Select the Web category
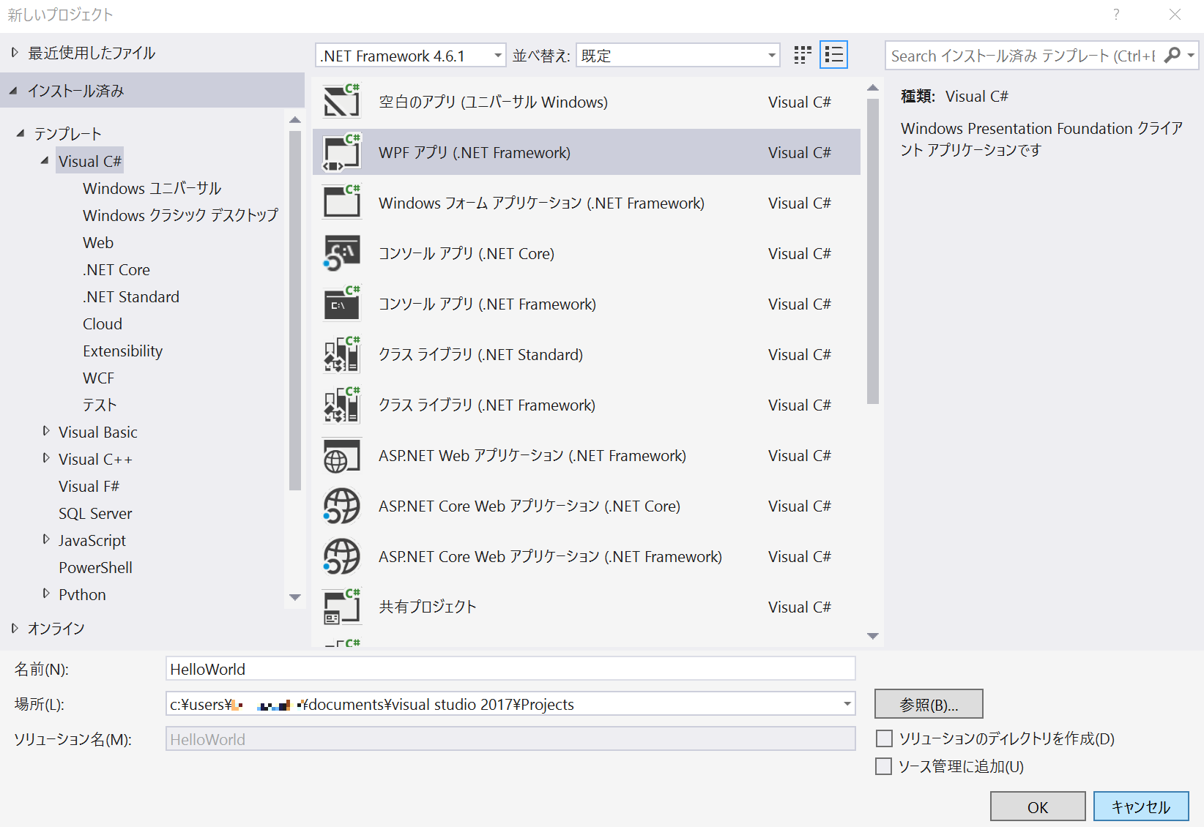This screenshot has height=827, width=1204. click(x=98, y=242)
